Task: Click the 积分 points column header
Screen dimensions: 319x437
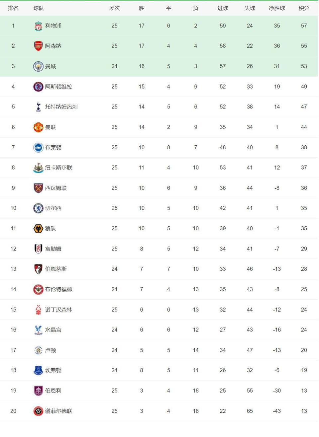Action: 304,8
